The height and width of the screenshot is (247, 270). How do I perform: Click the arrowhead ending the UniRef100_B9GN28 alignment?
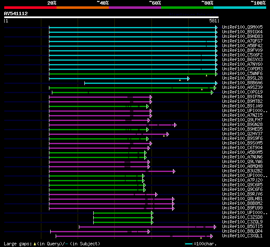pyautogui.click(x=175, y=125)
